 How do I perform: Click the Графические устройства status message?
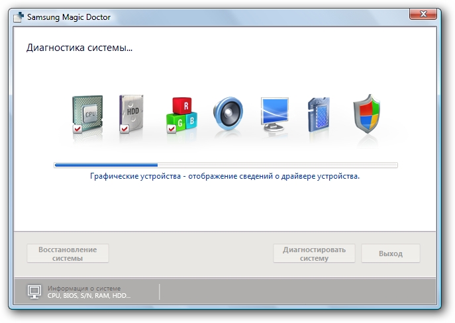pos(225,176)
